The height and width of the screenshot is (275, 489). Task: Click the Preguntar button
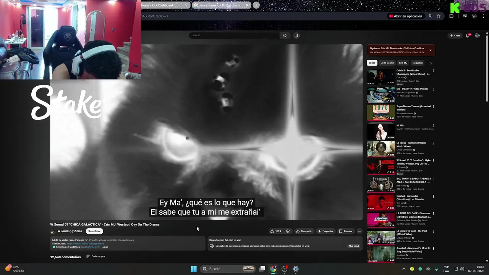(x=325, y=231)
